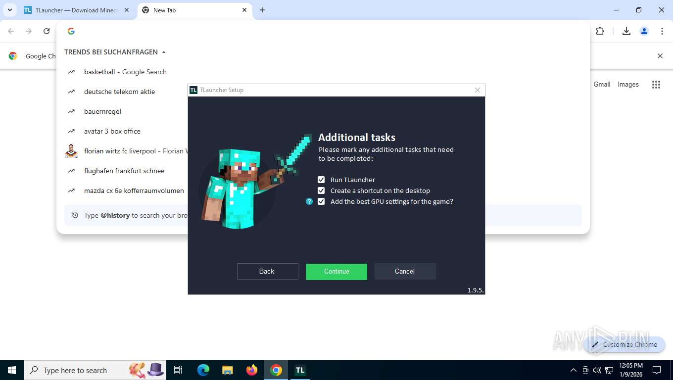
Task: Toggle the best GPU settings checkbox
Action: click(321, 201)
